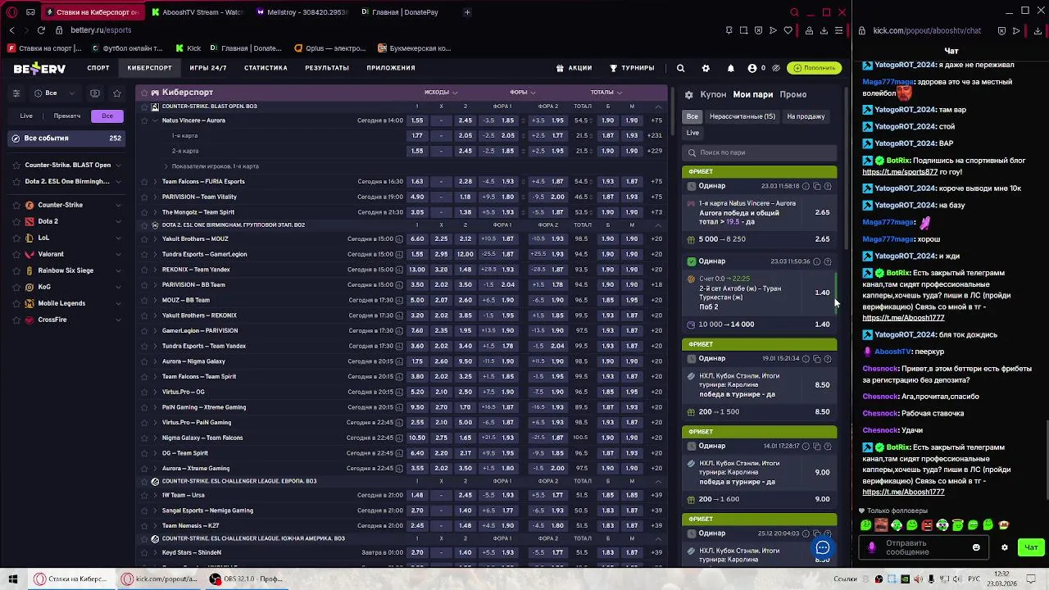Select Все события 252 entry

tap(67, 138)
